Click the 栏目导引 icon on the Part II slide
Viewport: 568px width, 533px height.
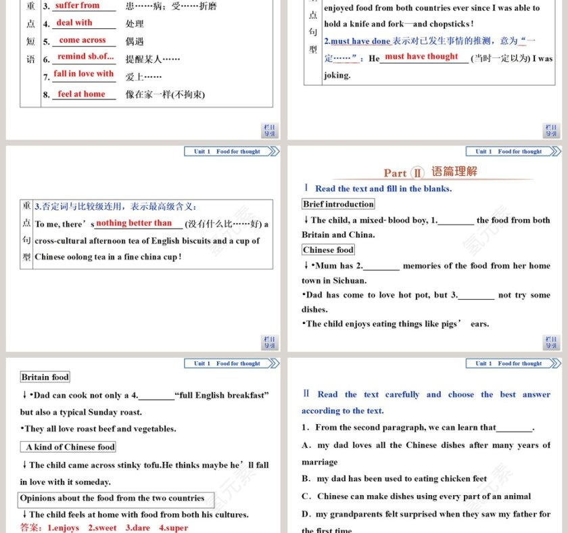550,343
